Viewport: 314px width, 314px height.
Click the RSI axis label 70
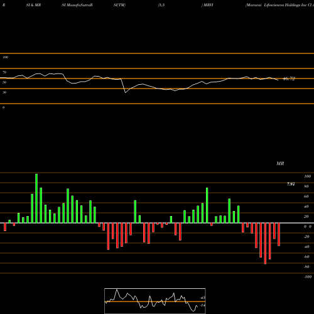pos(4,72)
